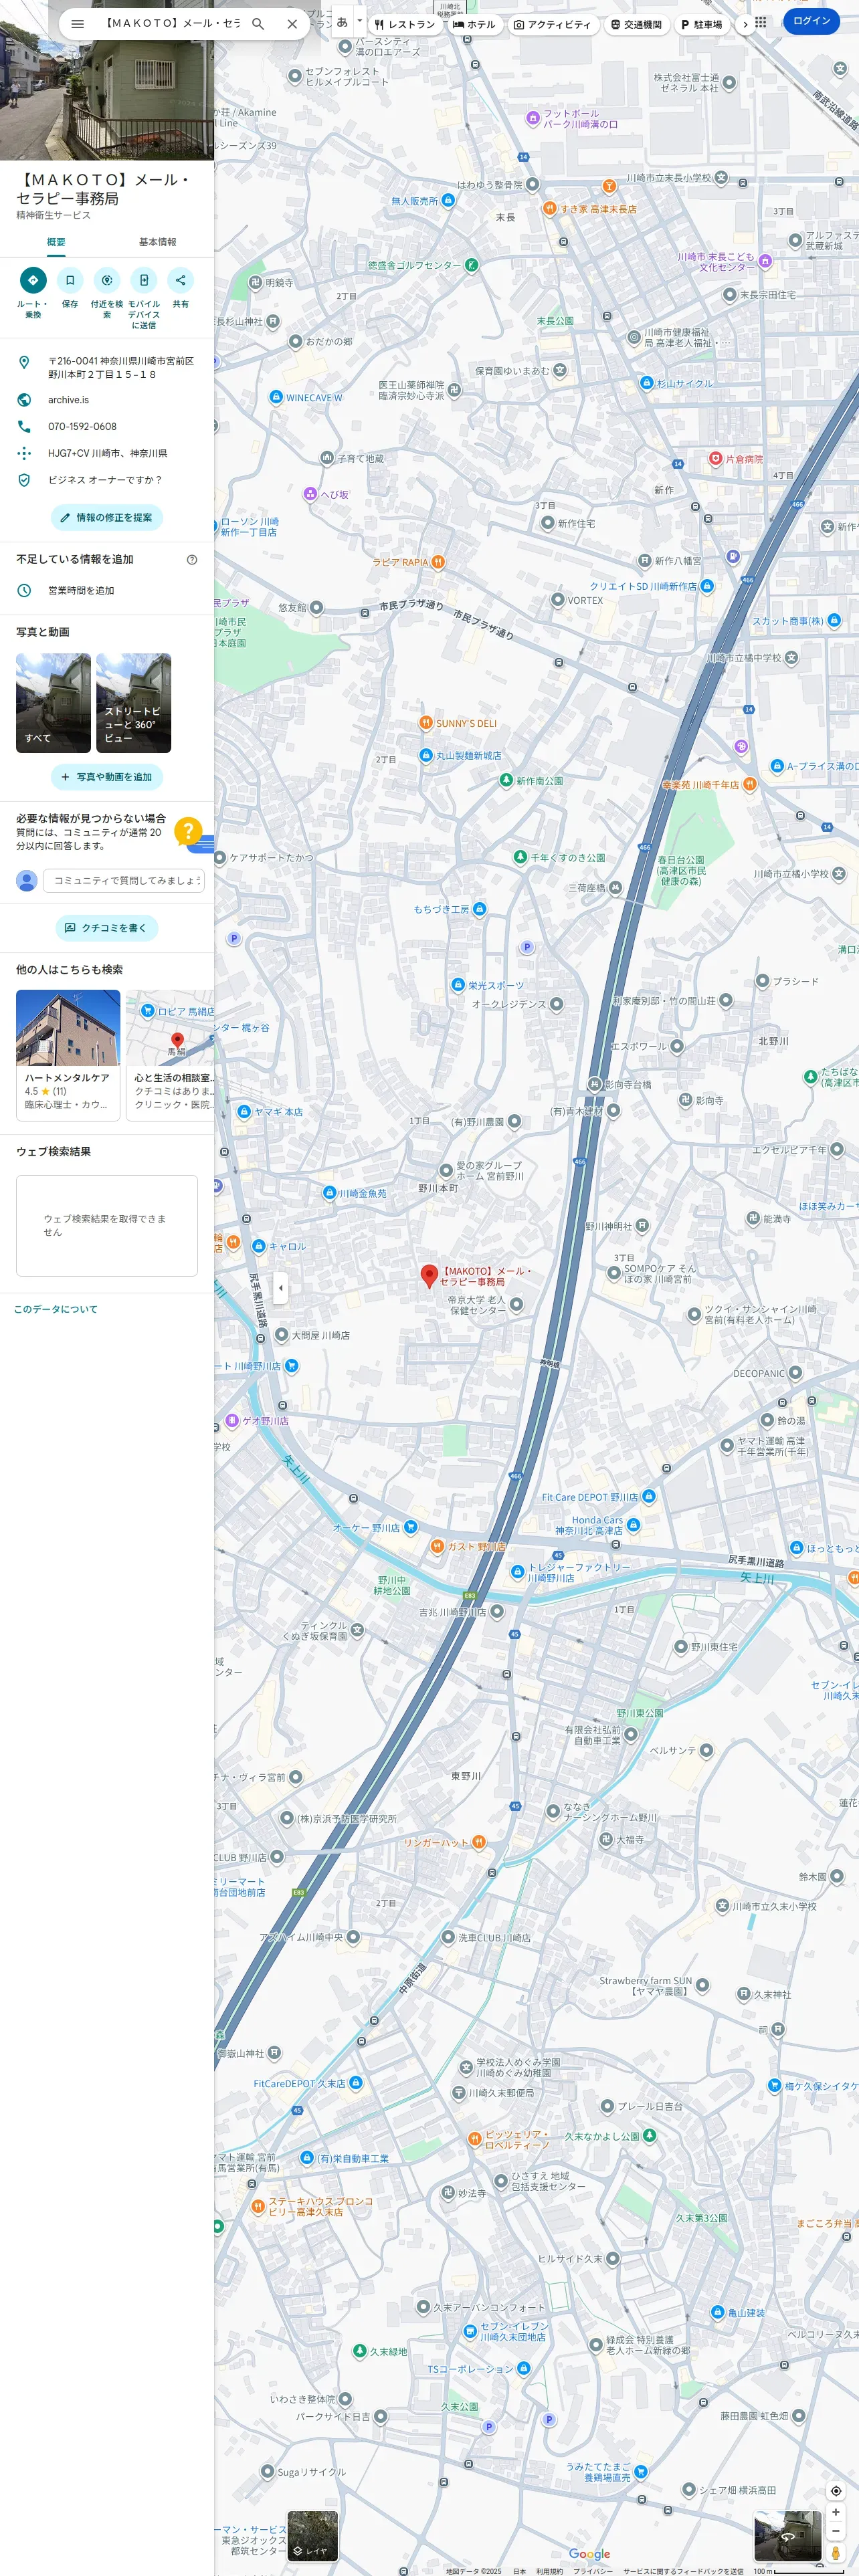859x2576 pixels.
Task: Zoom in the map with plus
Action: tap(836, 2511)
